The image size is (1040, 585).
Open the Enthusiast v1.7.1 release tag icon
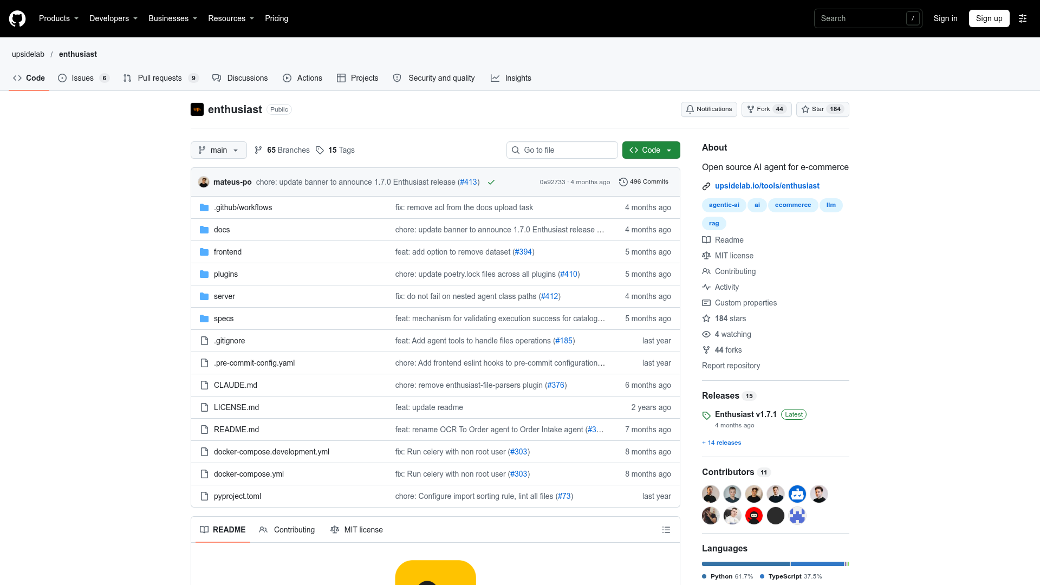pyautogui.click(x=706, y=415)
